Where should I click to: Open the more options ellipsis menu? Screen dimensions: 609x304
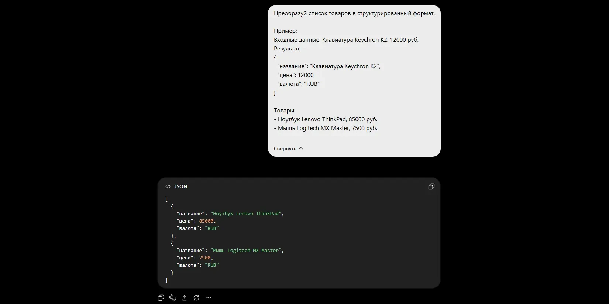[208, 298]
